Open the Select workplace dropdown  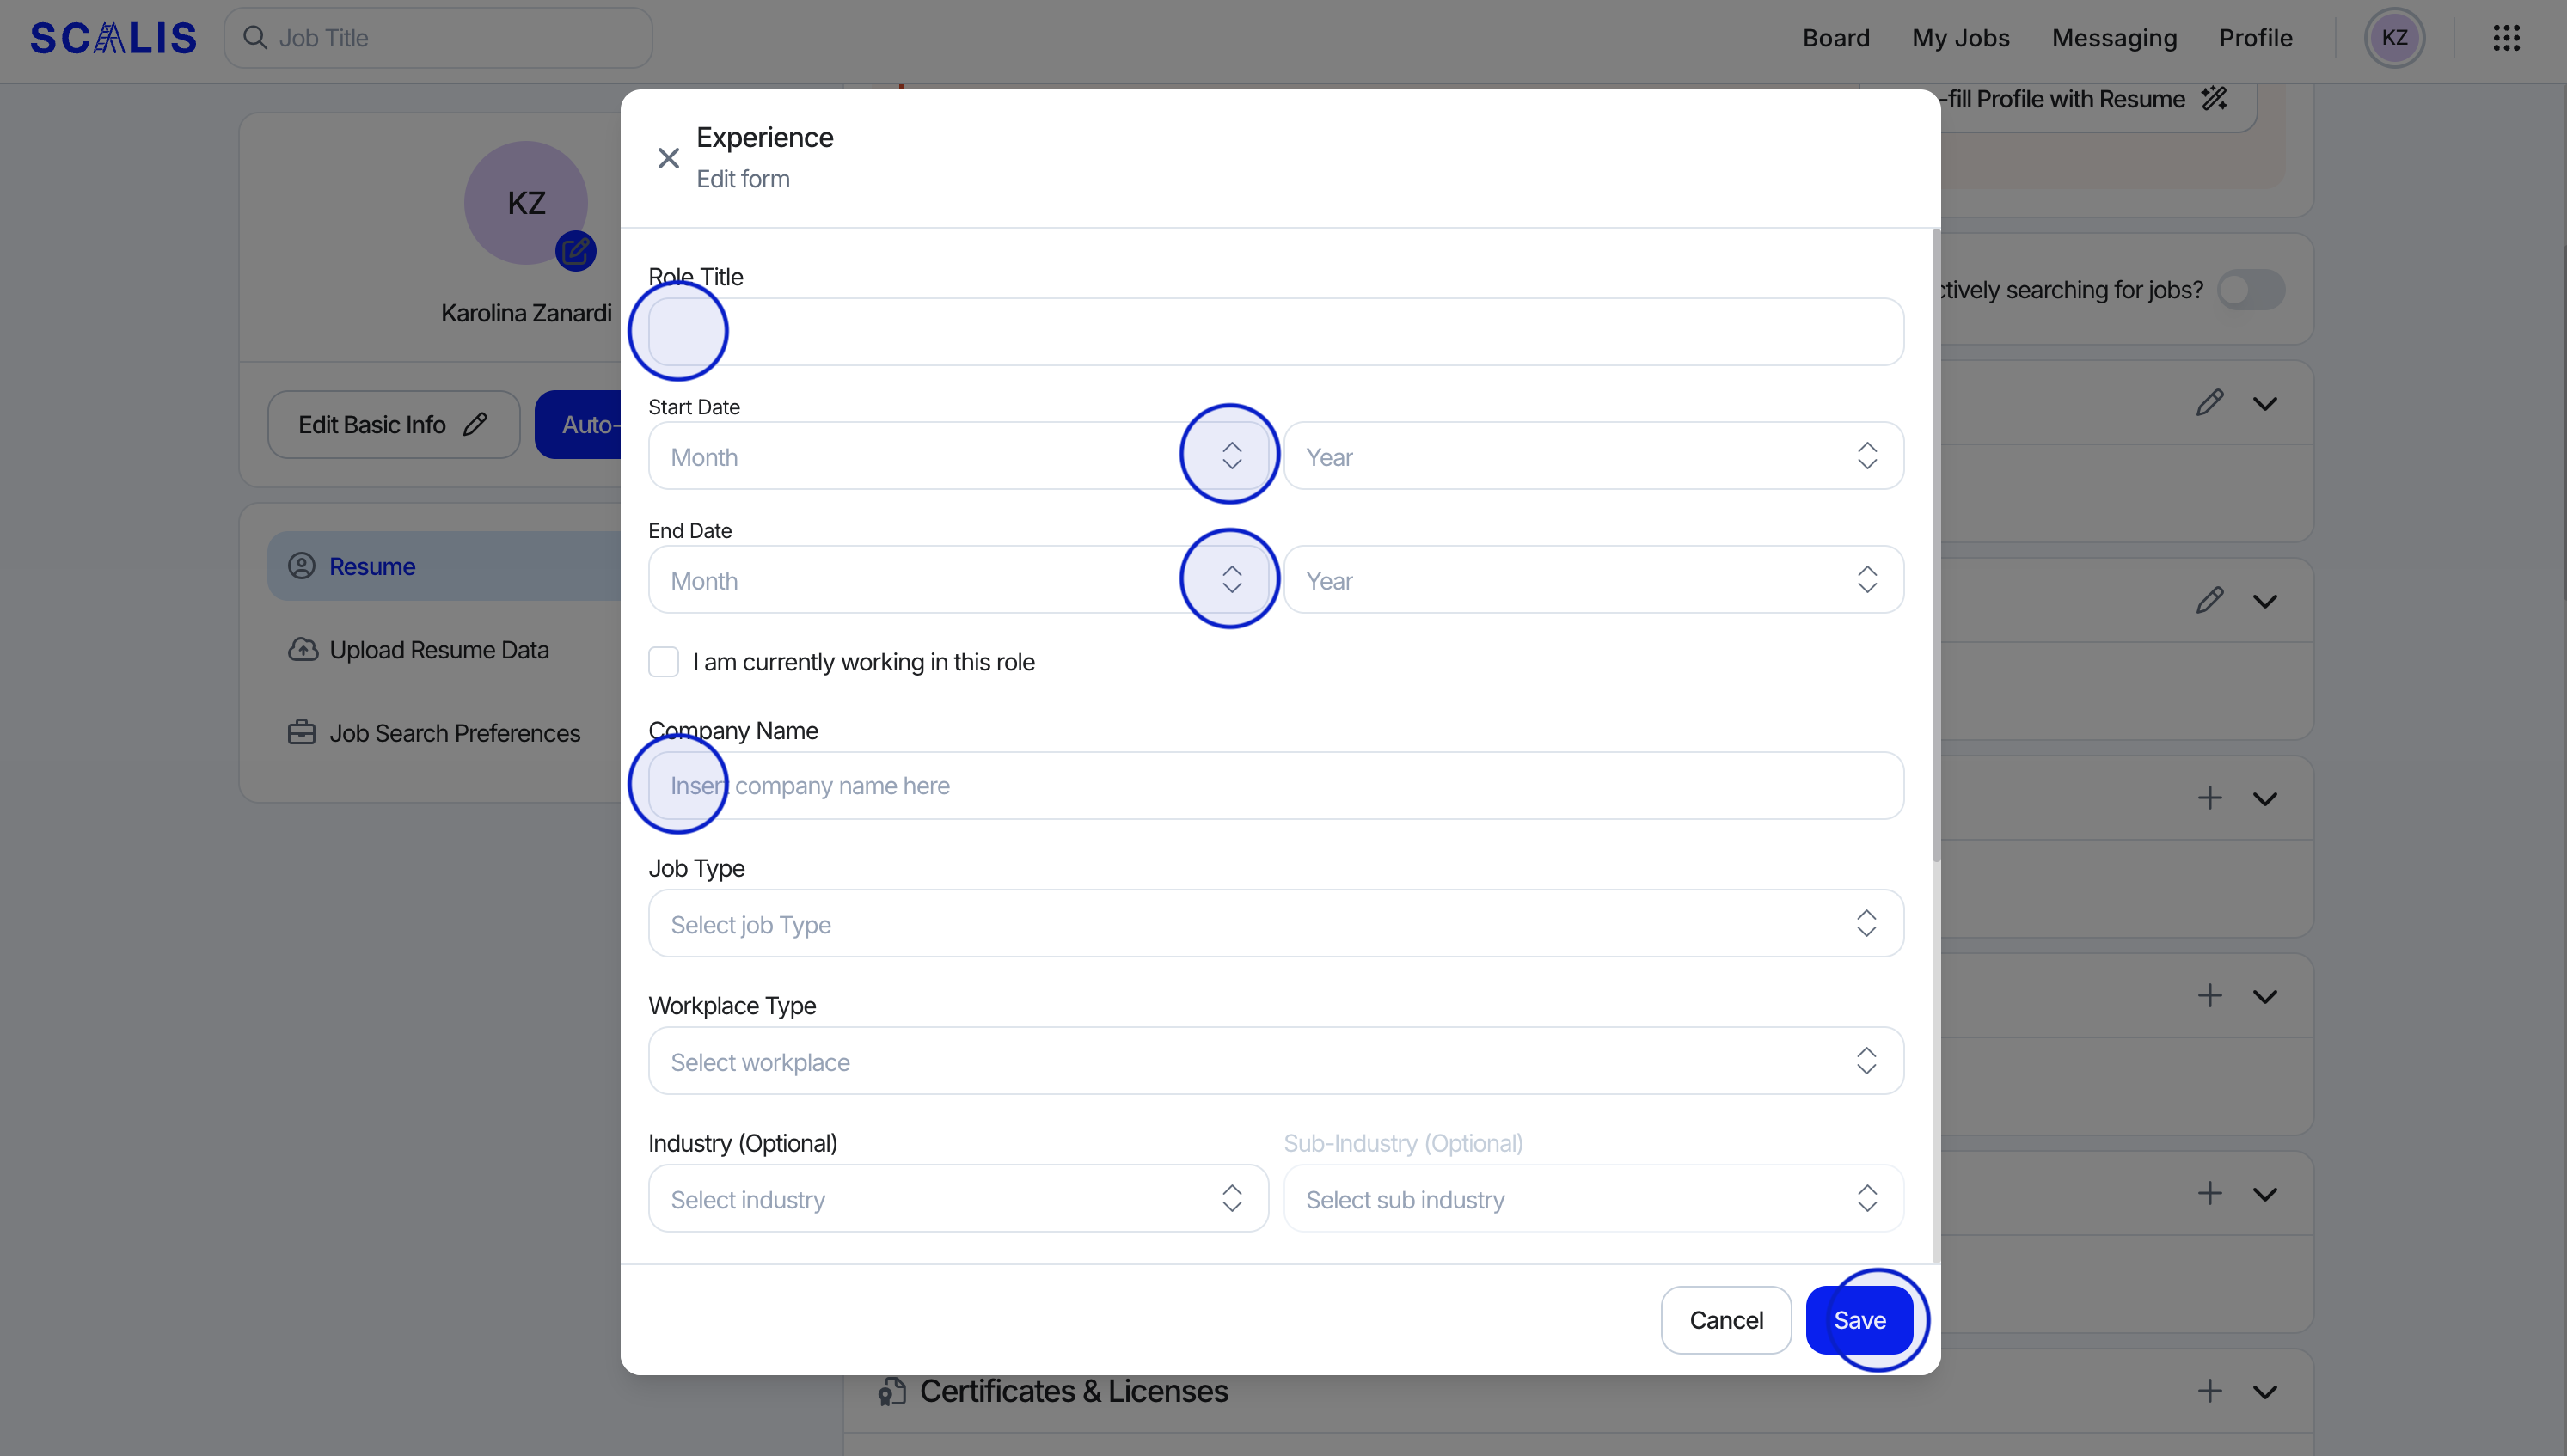pos(1275,1061)
